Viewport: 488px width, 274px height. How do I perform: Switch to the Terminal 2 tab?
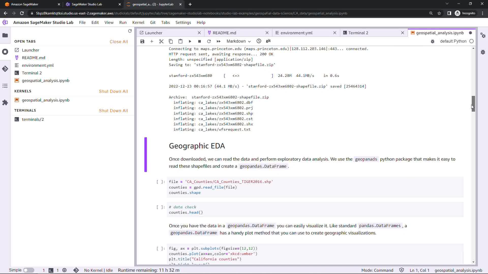(358, 33)
